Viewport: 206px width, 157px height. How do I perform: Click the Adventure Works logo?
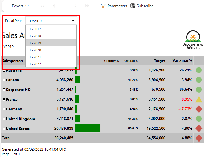click(193, 40)
